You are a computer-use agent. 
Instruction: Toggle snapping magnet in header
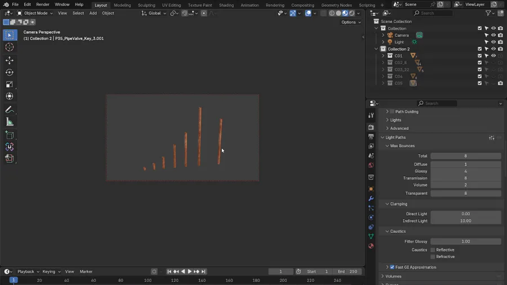(x=184, y=14)
